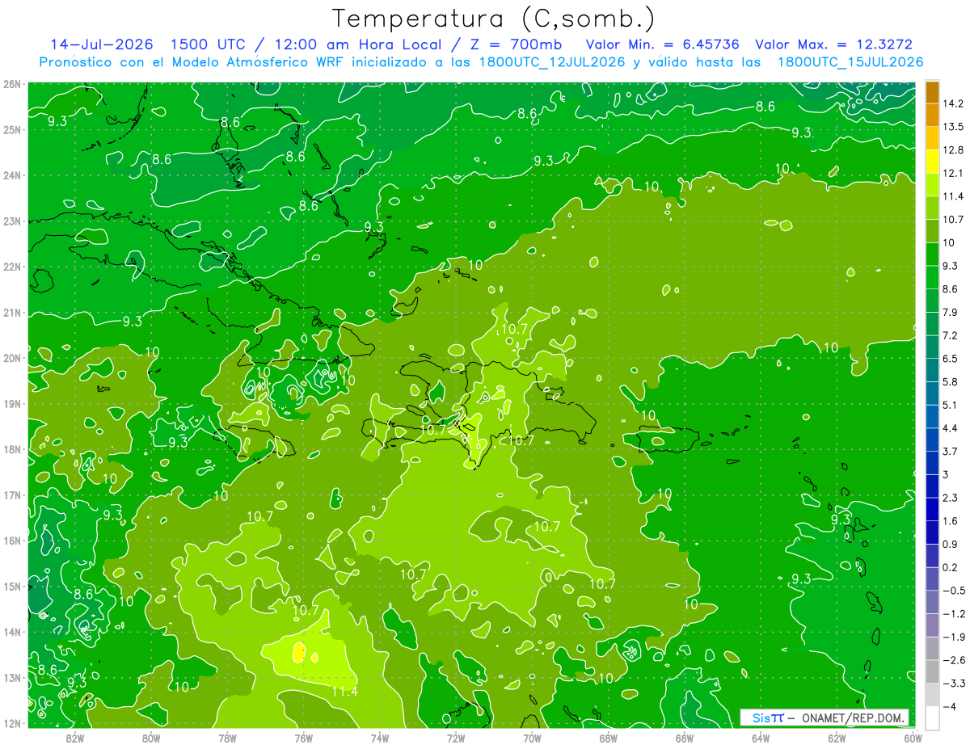This screenshot has width=970, height=749.
Task: Click the '14N' latitude axis label
Action: pos(11,632)
